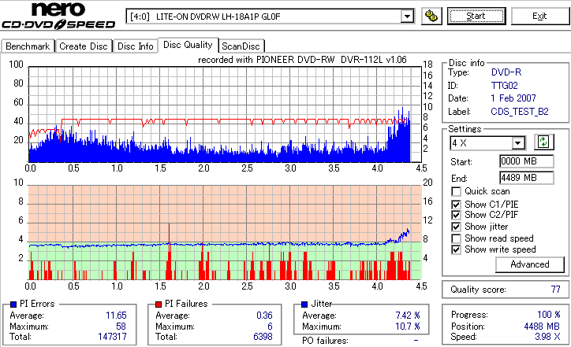Go to the Disc Info tab
The image size is (571, 347).
(135, 46)
